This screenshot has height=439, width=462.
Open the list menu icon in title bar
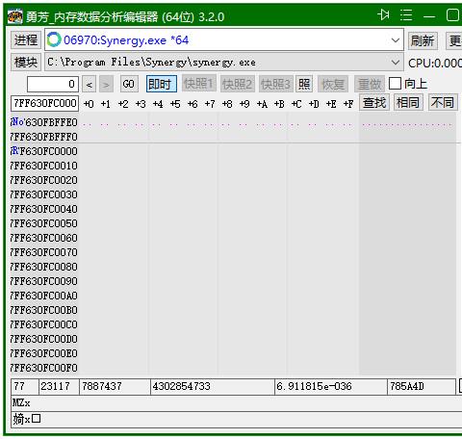click(406, 15)
